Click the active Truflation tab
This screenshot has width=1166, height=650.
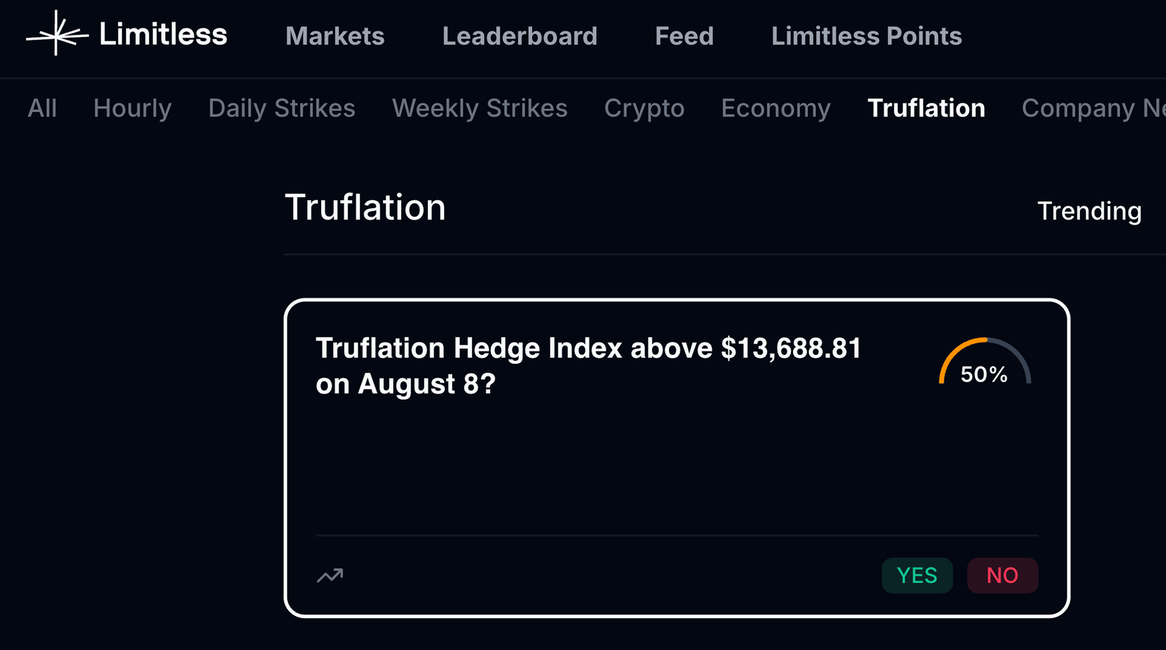pos(926,108)
